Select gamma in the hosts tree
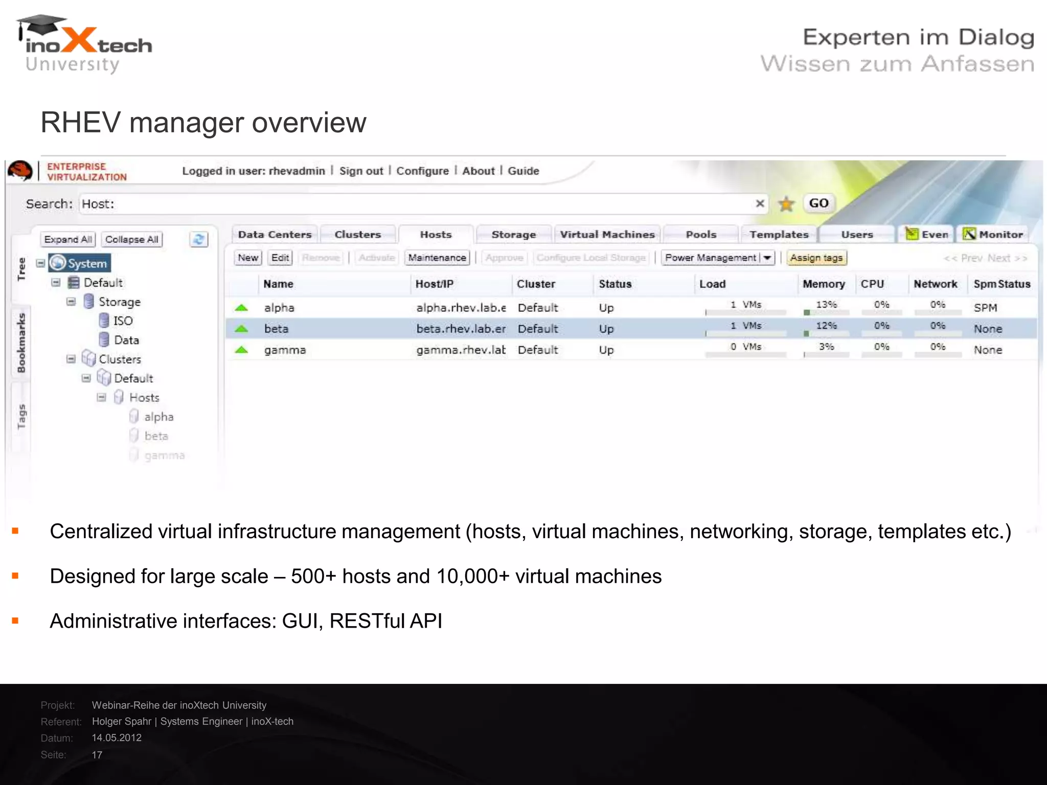 tap(164, 455)
